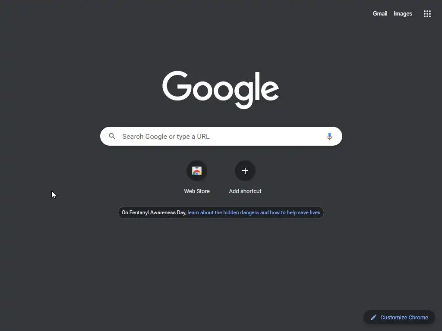442x331 pixels.
Task: Open the Web Store shortcut icon
Action: (x=197, y=171)
